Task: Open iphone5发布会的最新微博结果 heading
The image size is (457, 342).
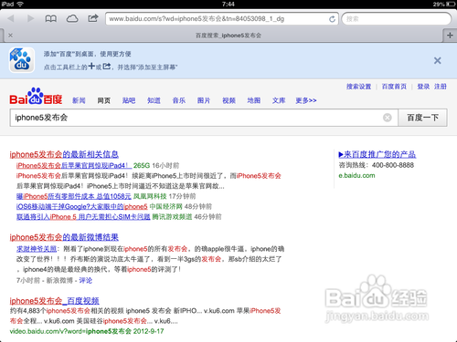Action: [x=64, y=237]
